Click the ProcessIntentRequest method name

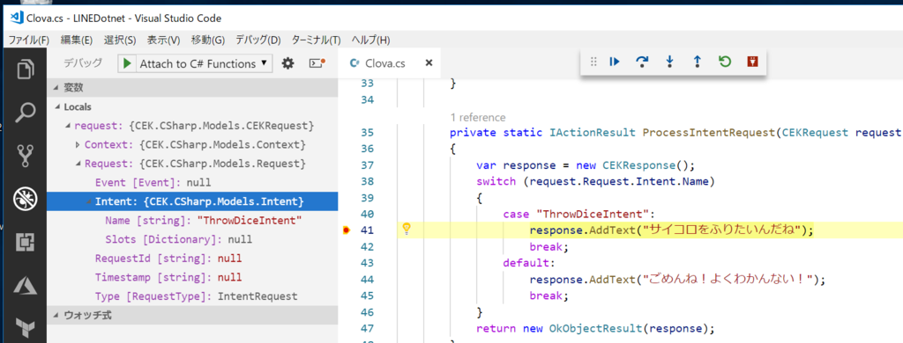pyautogui.click(x=708, y=133)
